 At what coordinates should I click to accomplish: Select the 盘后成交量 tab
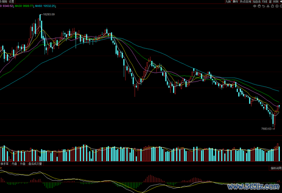click(35, 164)
